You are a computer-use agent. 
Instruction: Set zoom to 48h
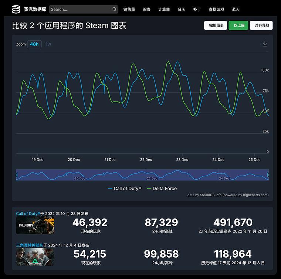(x=34, y=44)
